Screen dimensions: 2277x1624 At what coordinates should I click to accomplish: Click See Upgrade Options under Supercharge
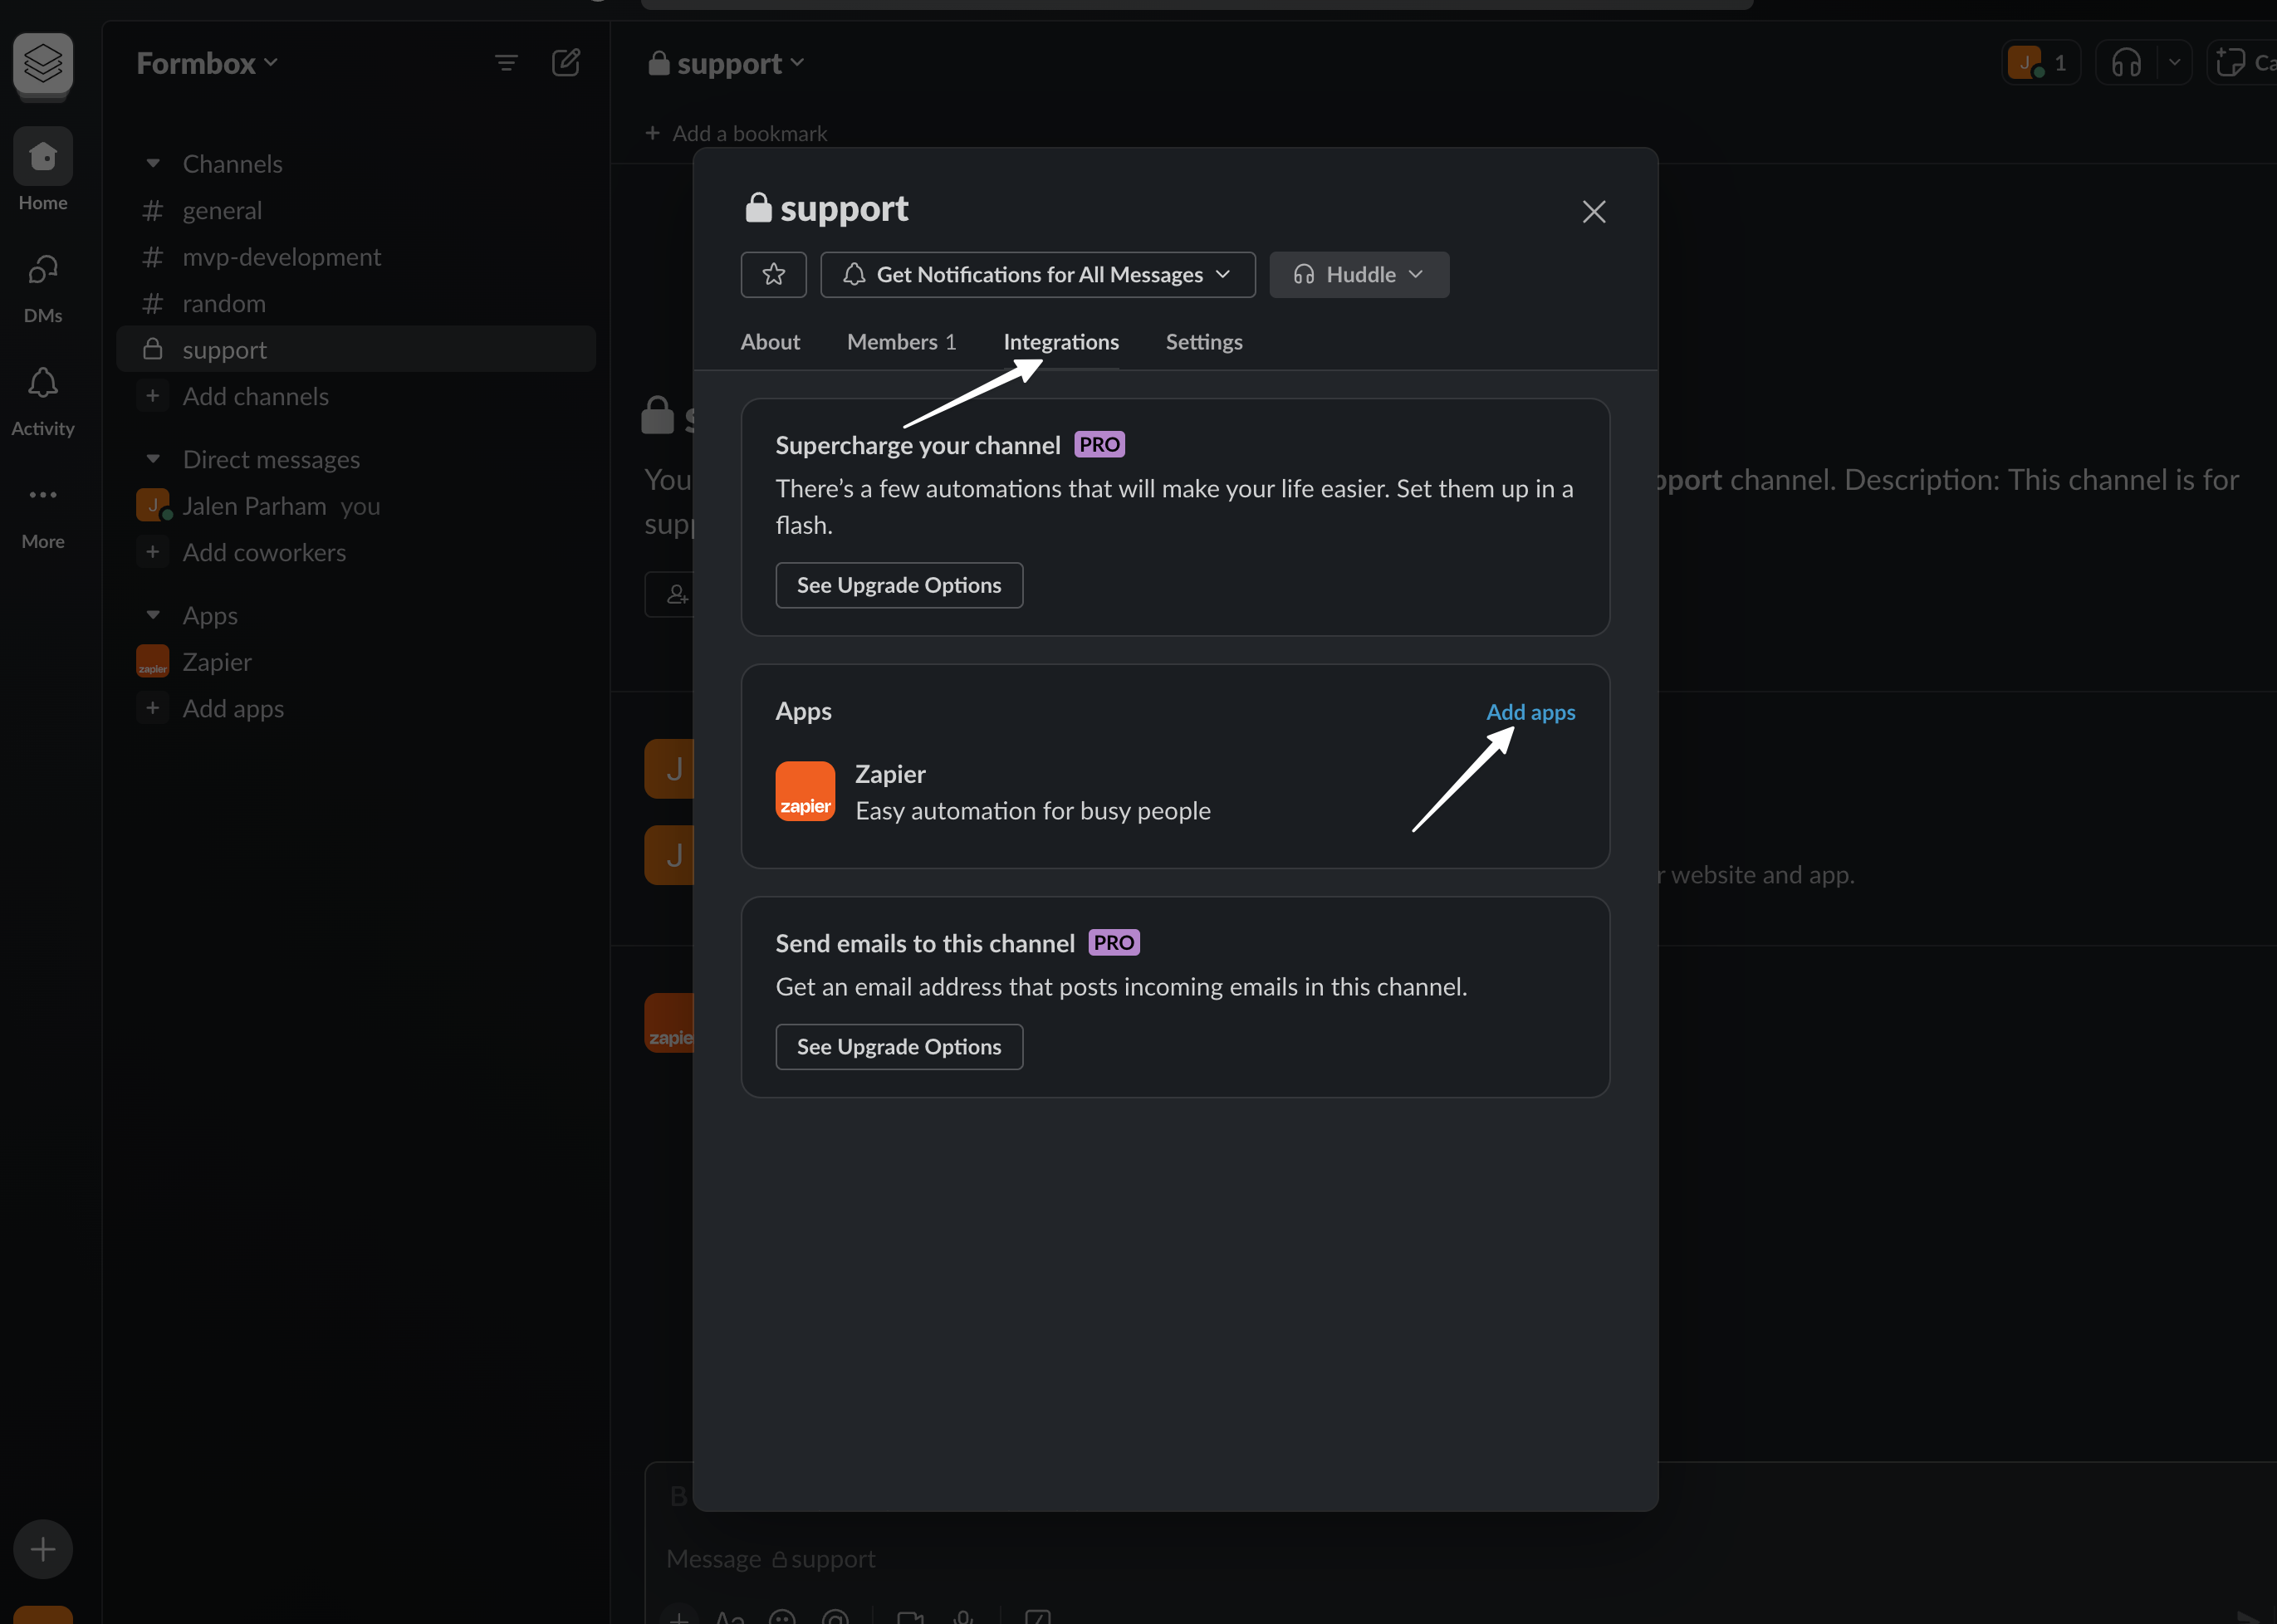click(x=898, y=585)
